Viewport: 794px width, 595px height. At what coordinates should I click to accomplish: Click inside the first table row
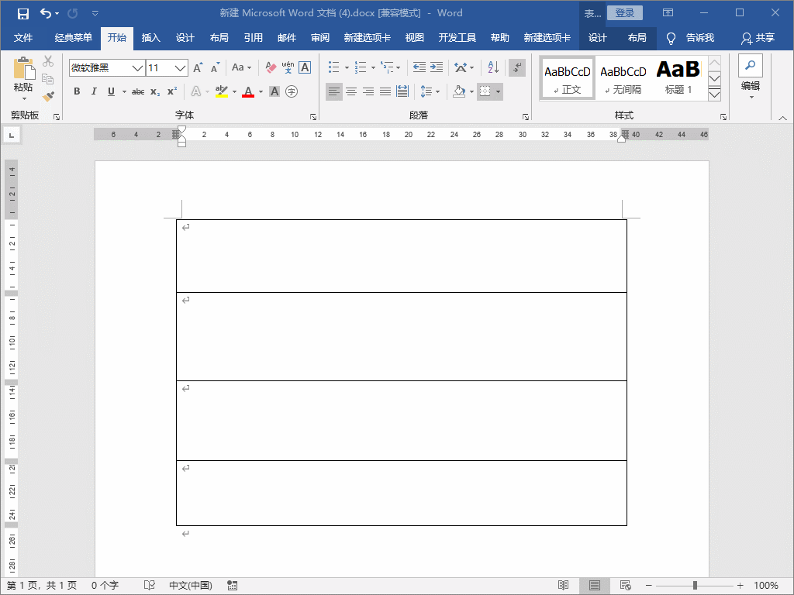click(402, 256)
